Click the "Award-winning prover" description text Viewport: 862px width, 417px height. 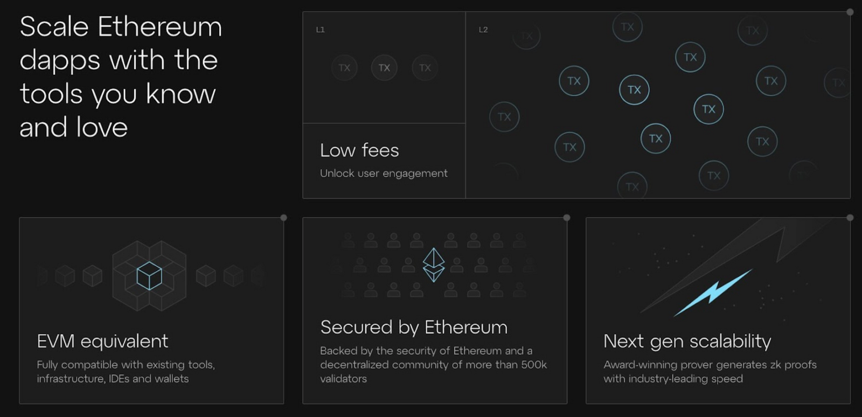[710, 372]
